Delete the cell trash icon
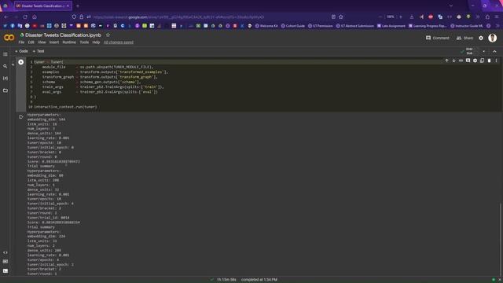The width and height of the screenshot is (503, 283). pyautogui.click(x=489, y=61)
